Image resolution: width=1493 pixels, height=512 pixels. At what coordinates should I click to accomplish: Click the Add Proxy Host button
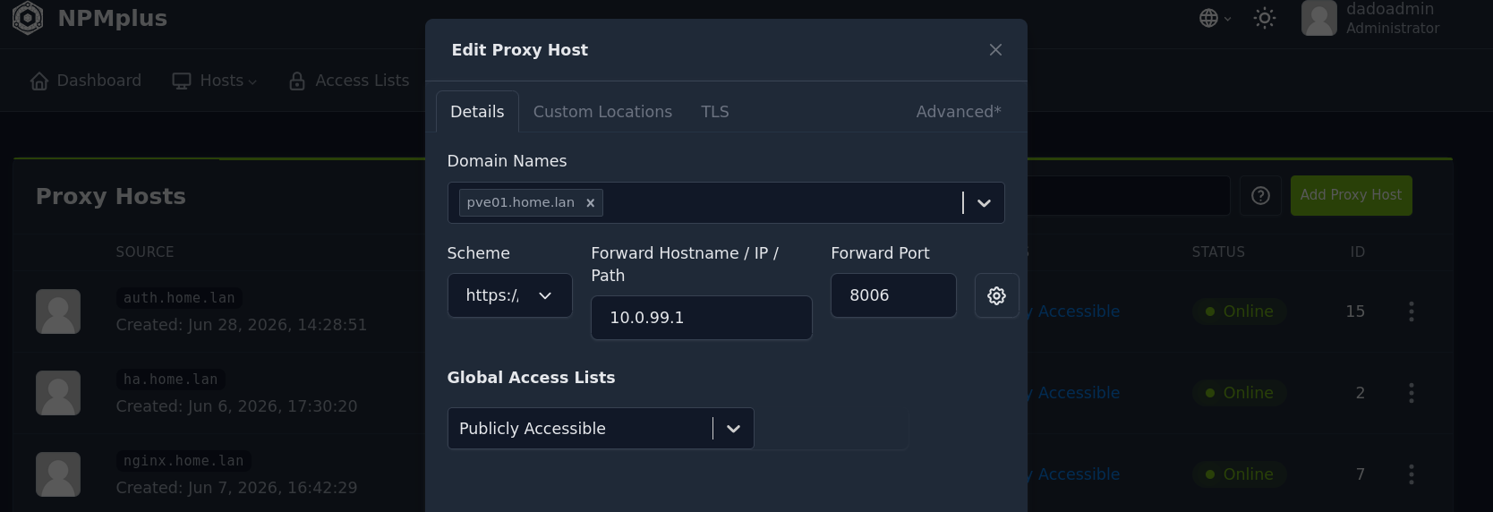[1351, 195]
